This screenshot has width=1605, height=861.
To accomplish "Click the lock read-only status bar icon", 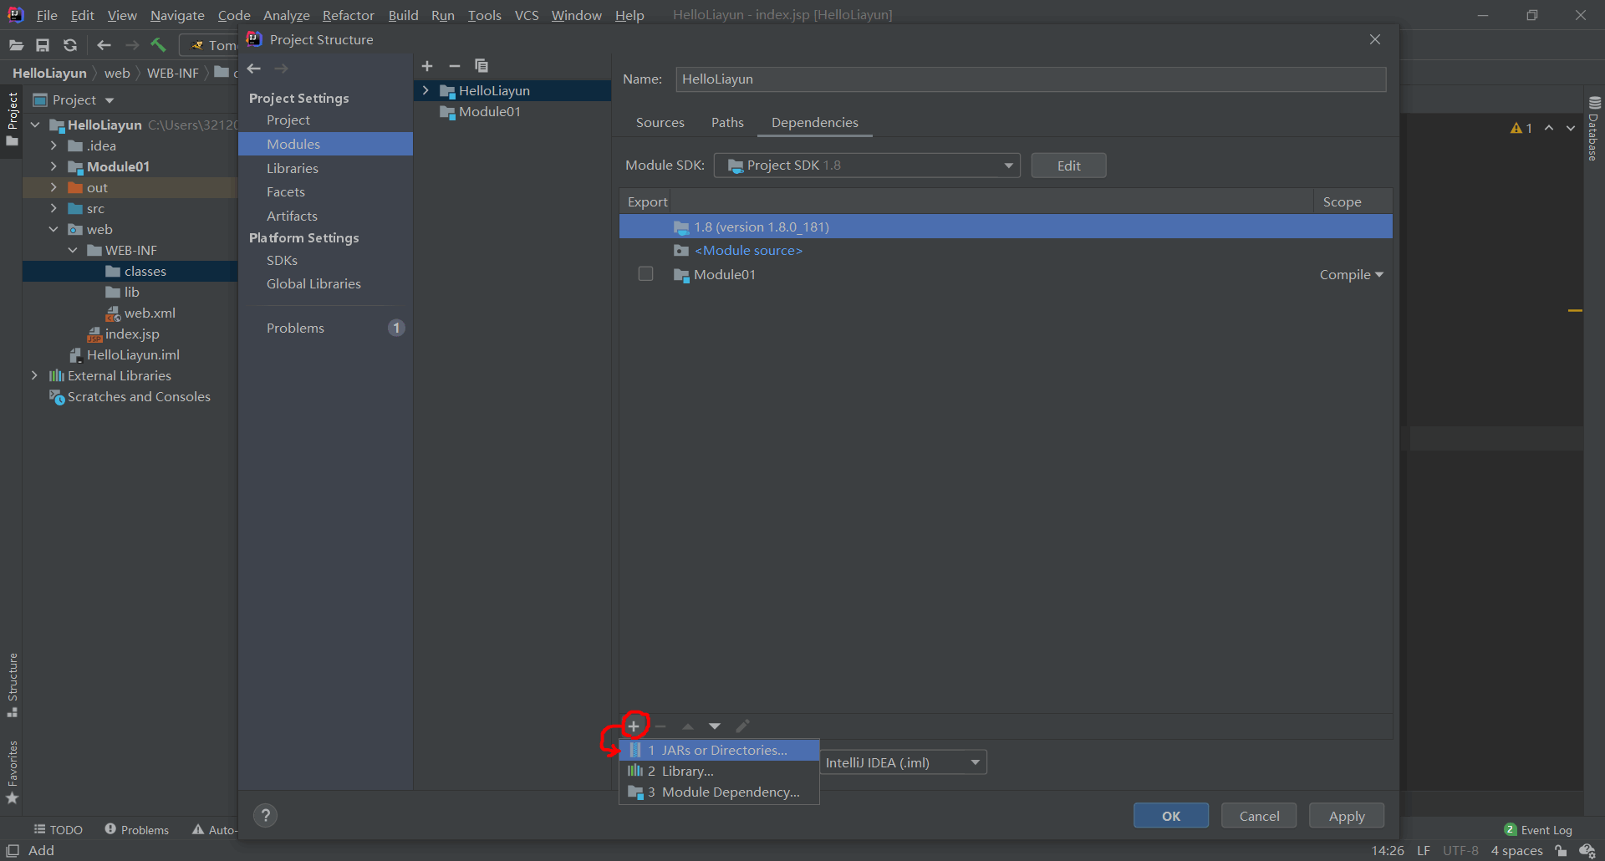I will (x=1560, y=850).
